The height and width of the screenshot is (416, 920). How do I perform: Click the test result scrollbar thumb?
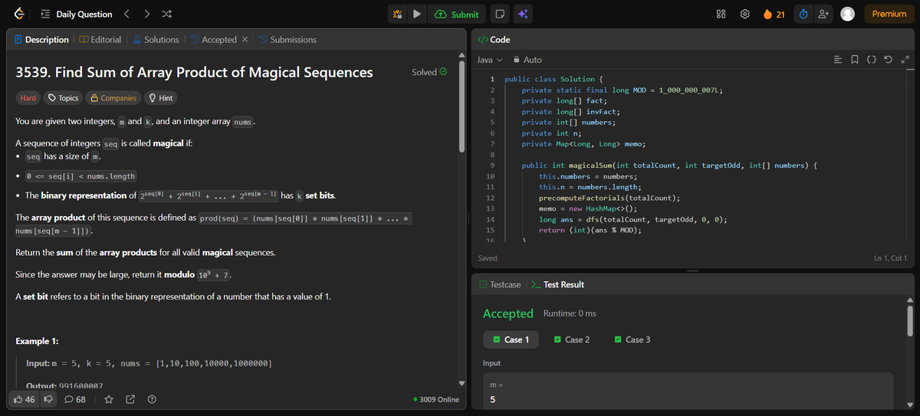(910, 319)
